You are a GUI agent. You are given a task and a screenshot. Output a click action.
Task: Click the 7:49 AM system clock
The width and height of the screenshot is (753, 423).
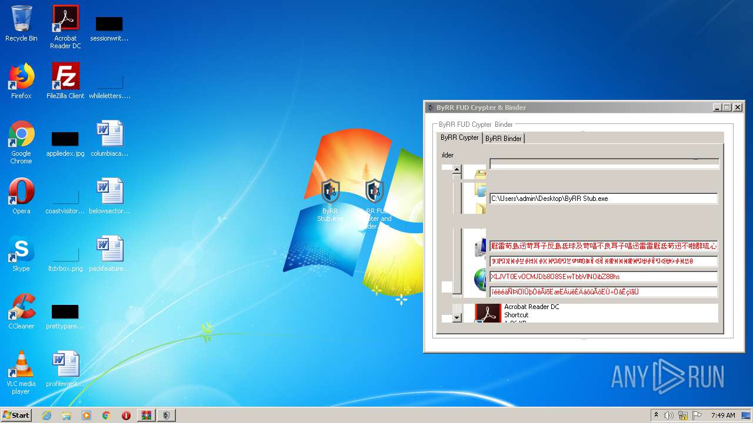tap(723, 415)
